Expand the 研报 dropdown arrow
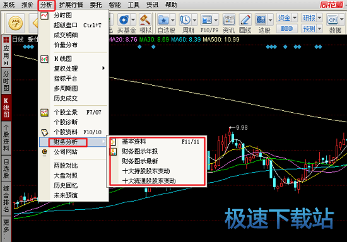Image resolution: width=347 pixels, height=242 pixels. [320, 18]
